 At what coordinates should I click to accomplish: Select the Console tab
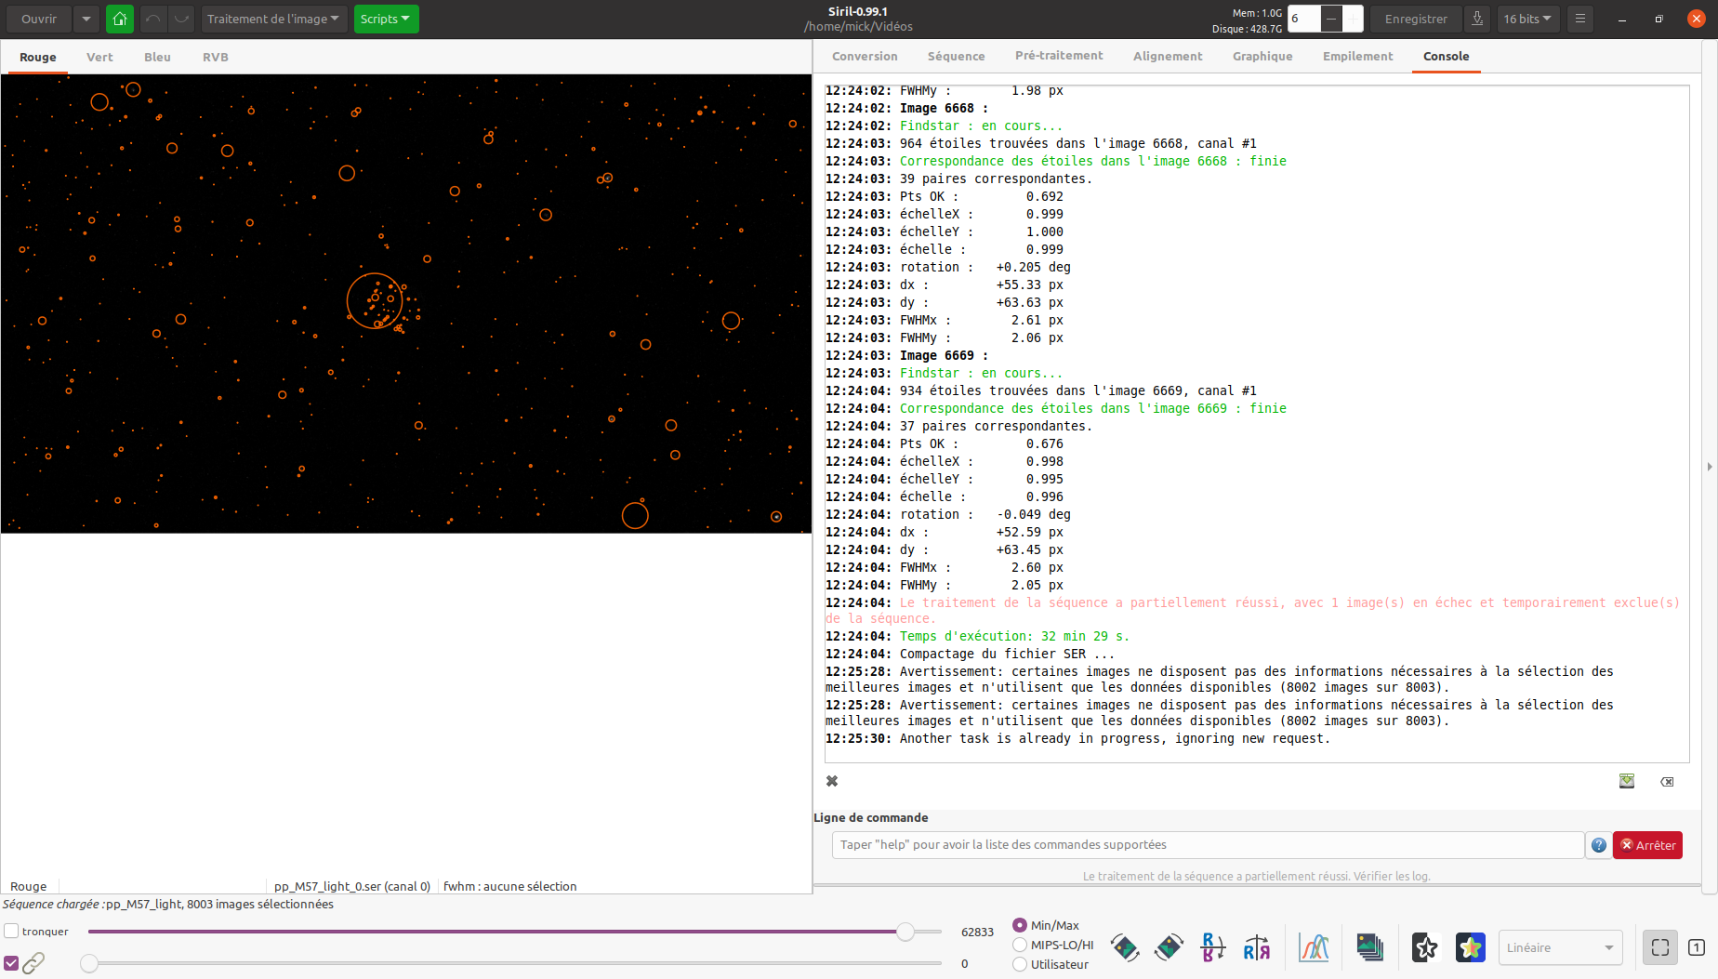click(1447, 56)
